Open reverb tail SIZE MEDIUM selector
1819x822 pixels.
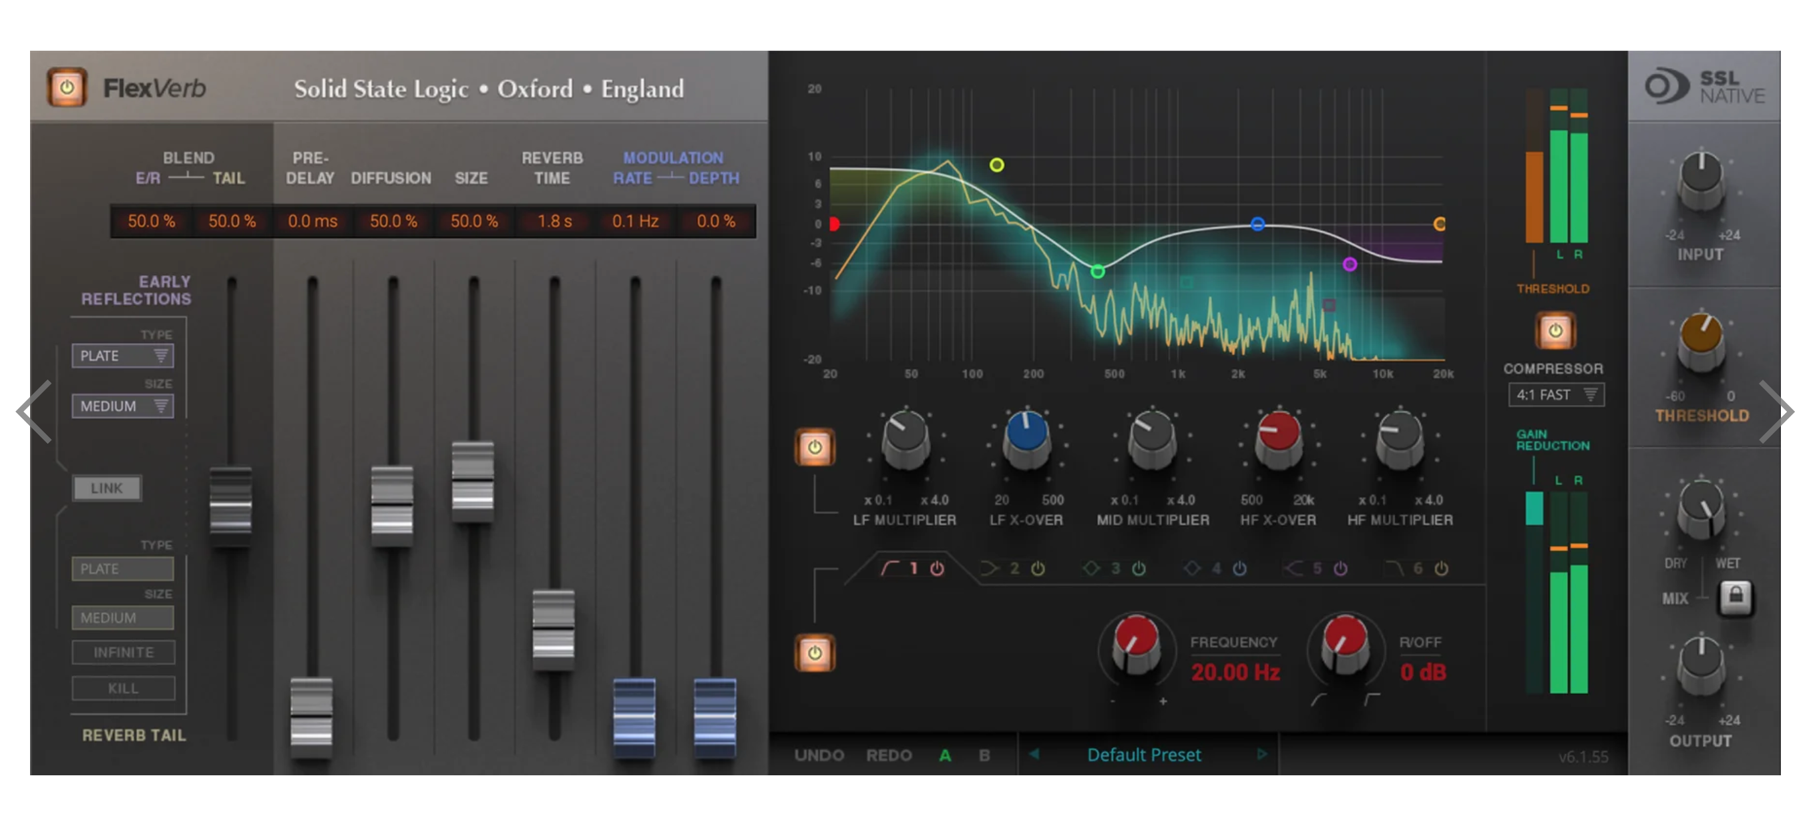coord(123,618)
